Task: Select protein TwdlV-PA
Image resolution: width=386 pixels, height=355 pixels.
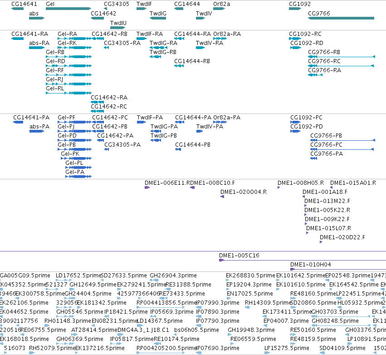Action: pyautogui.click(x=210, y=126)
